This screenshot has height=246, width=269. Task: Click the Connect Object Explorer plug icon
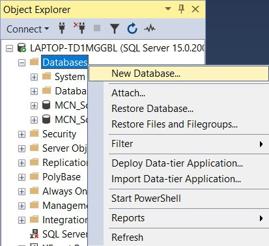[62, 29]
